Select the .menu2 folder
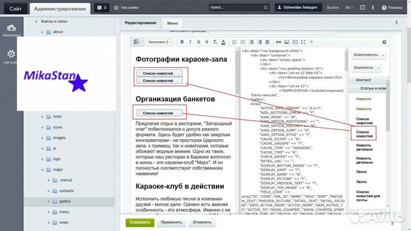This screenshot has height=231, width=411. [66, 180]
